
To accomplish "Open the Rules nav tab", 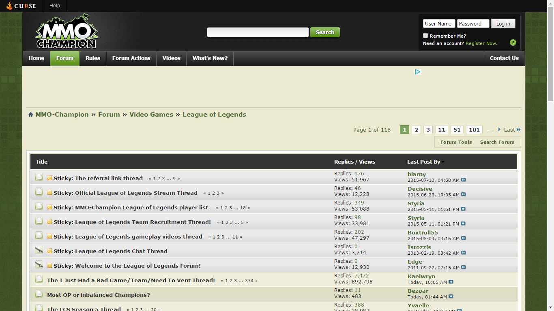I will point(93,58).
